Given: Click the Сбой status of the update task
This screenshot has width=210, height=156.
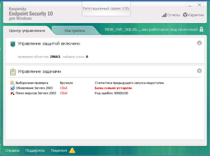Looking at the screenshot, I should pos(64,88).
